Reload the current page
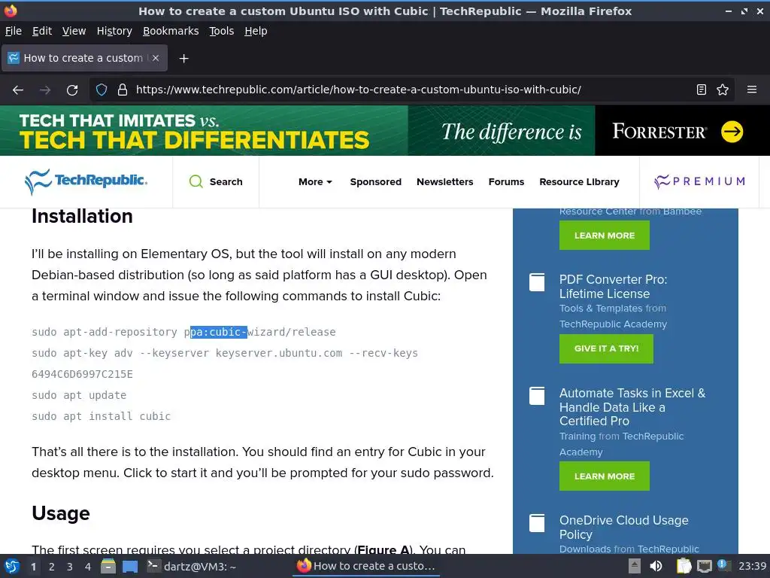 point(72,90)
